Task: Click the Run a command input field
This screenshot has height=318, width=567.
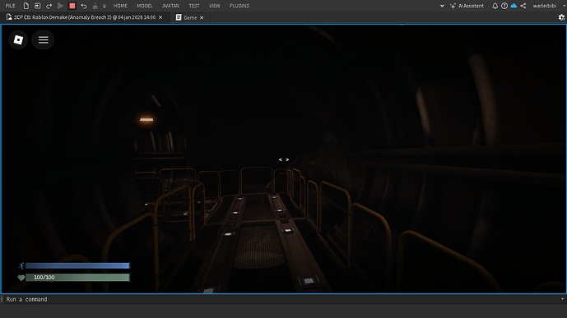Action: 282,299
